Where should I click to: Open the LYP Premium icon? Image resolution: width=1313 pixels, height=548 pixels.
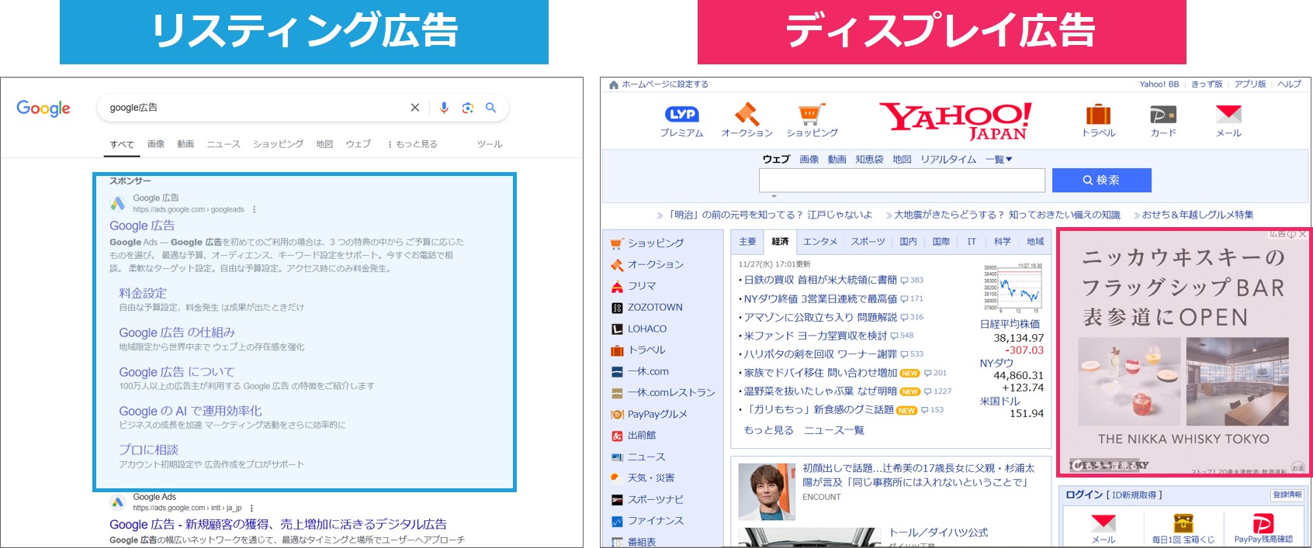[681, 114]
